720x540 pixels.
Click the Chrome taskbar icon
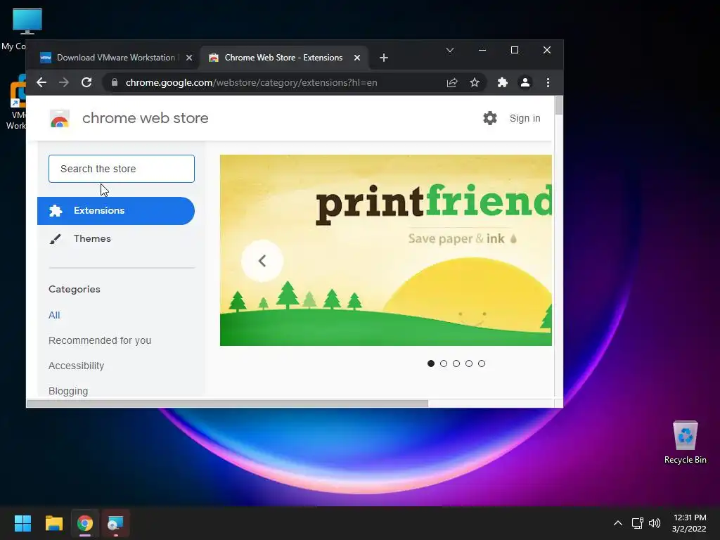click(x=85, y=523)
